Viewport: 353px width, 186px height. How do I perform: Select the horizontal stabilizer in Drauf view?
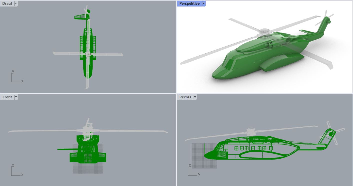80,17
